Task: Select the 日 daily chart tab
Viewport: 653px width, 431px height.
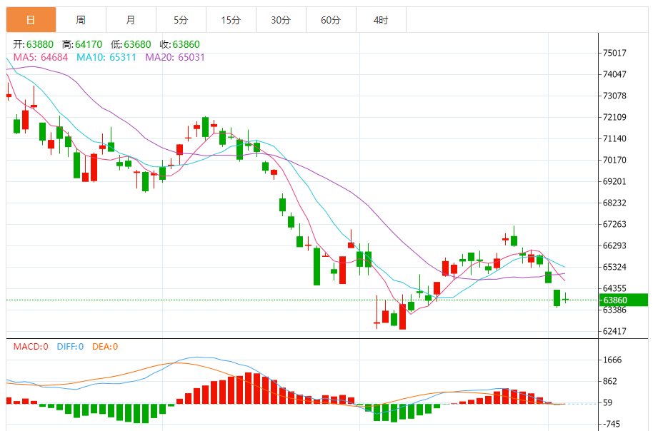Action: [31, 19]
